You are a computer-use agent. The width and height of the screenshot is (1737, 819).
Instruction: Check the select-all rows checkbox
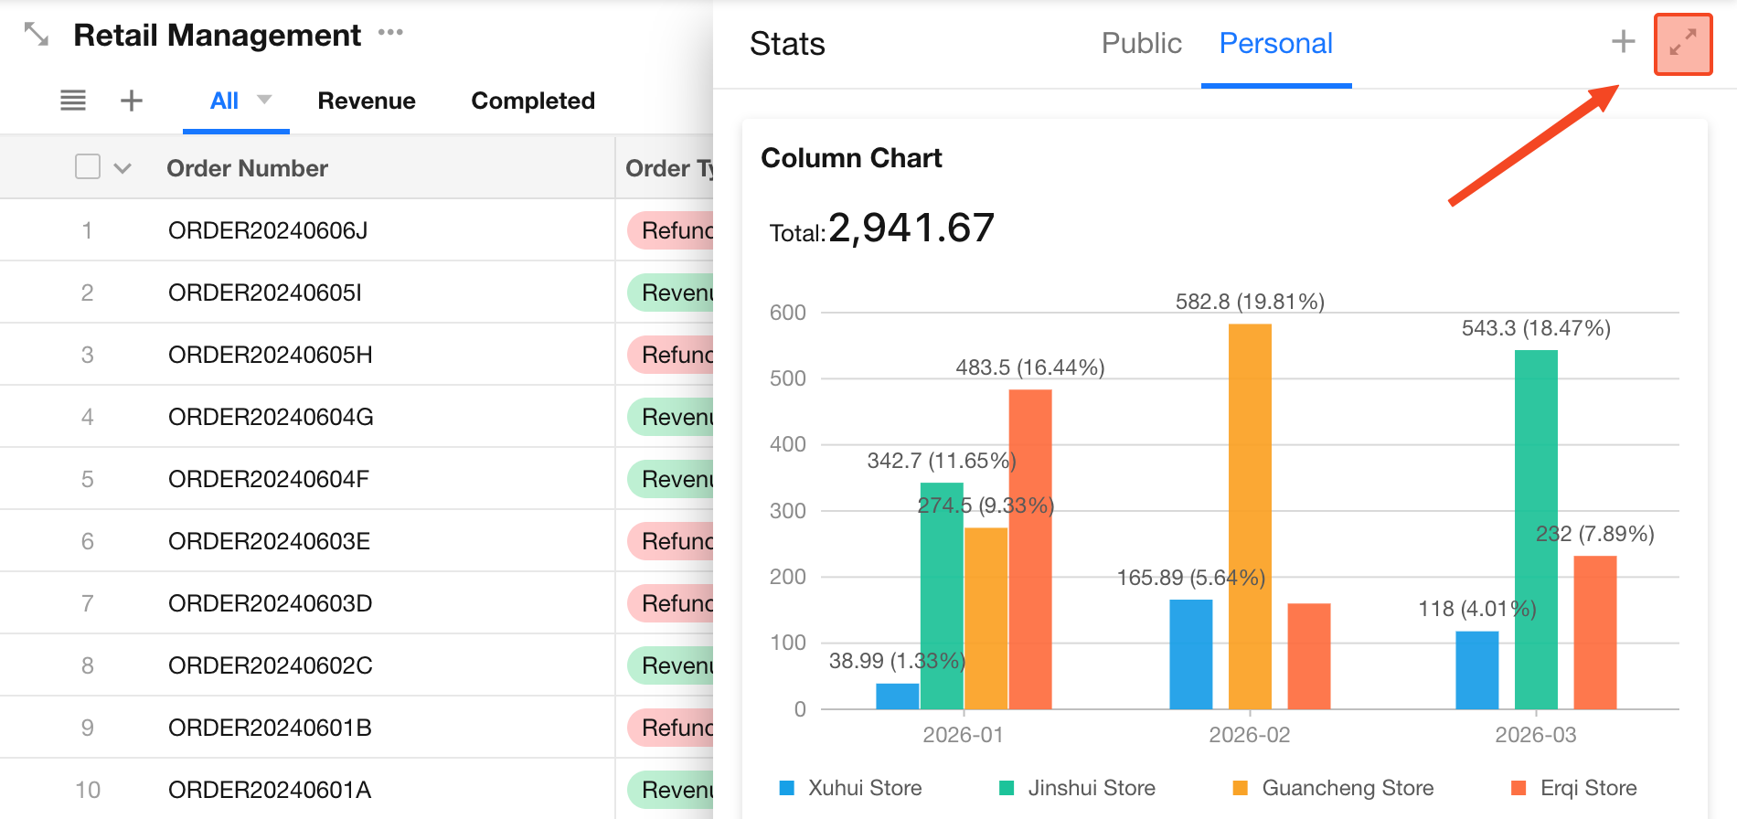pyautogui.click(x=88, y=167)
